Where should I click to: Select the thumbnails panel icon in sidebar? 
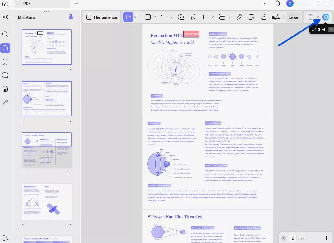pos(5,48)
